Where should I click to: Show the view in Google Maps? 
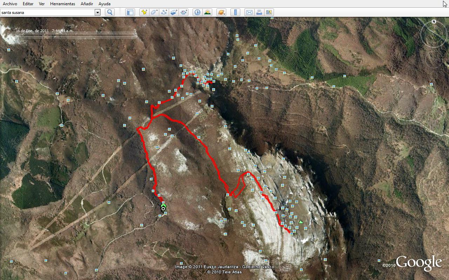[x=269, y=12]
